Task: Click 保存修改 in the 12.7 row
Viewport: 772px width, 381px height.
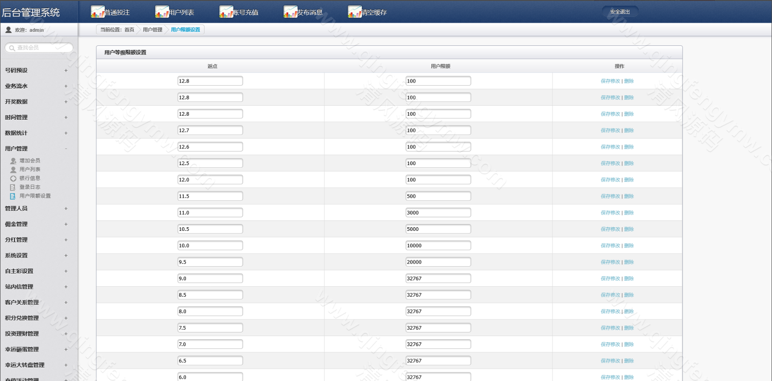Action: point(610,130)
